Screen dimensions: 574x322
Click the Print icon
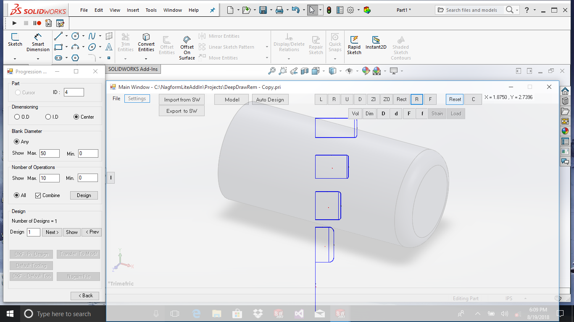(279, 10)
